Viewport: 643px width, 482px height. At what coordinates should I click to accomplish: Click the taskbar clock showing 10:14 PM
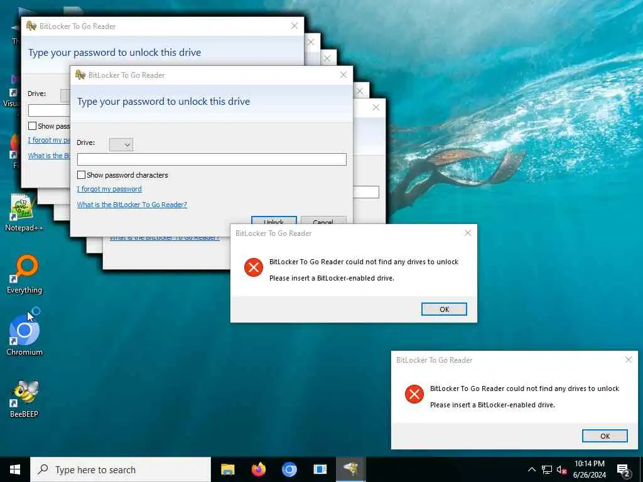589,469
